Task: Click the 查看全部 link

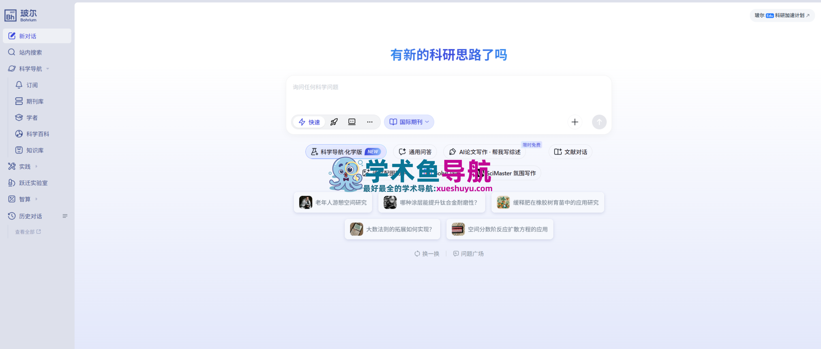Action: click(28, 232)
